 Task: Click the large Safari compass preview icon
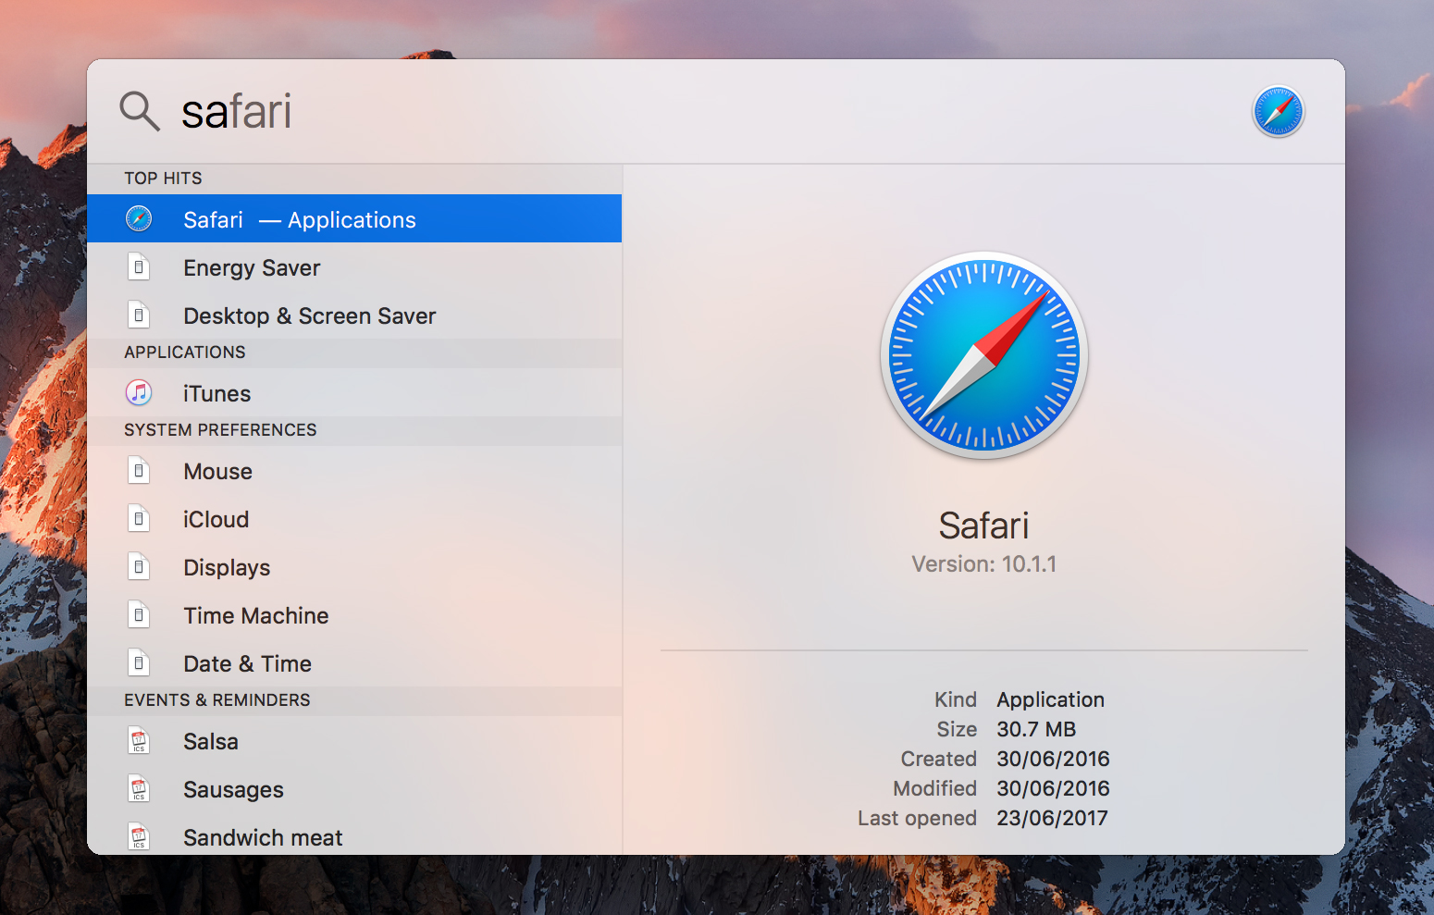984,355
